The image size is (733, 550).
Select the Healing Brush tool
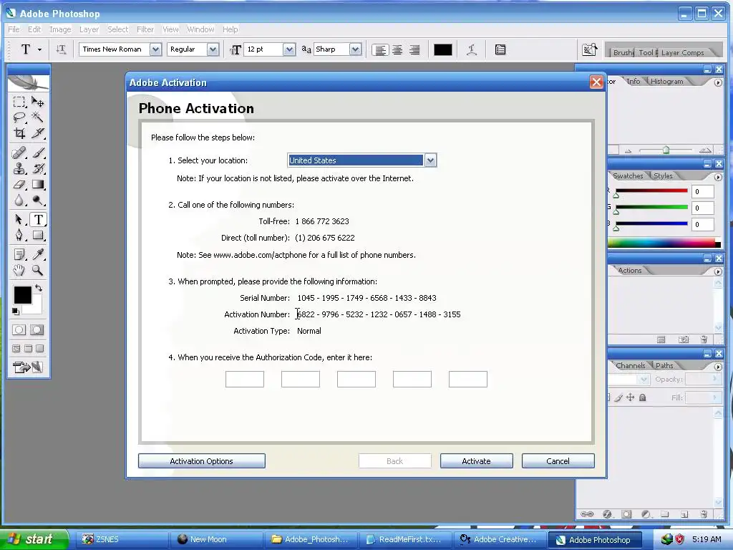click(19, 153)
